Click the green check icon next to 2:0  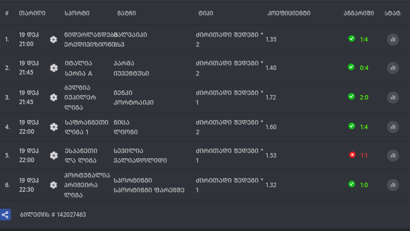tap(351, 97)
